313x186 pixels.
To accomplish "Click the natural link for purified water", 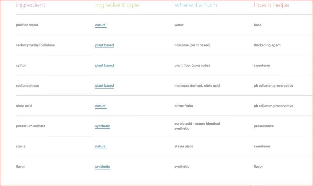I will tap(101, 25).
